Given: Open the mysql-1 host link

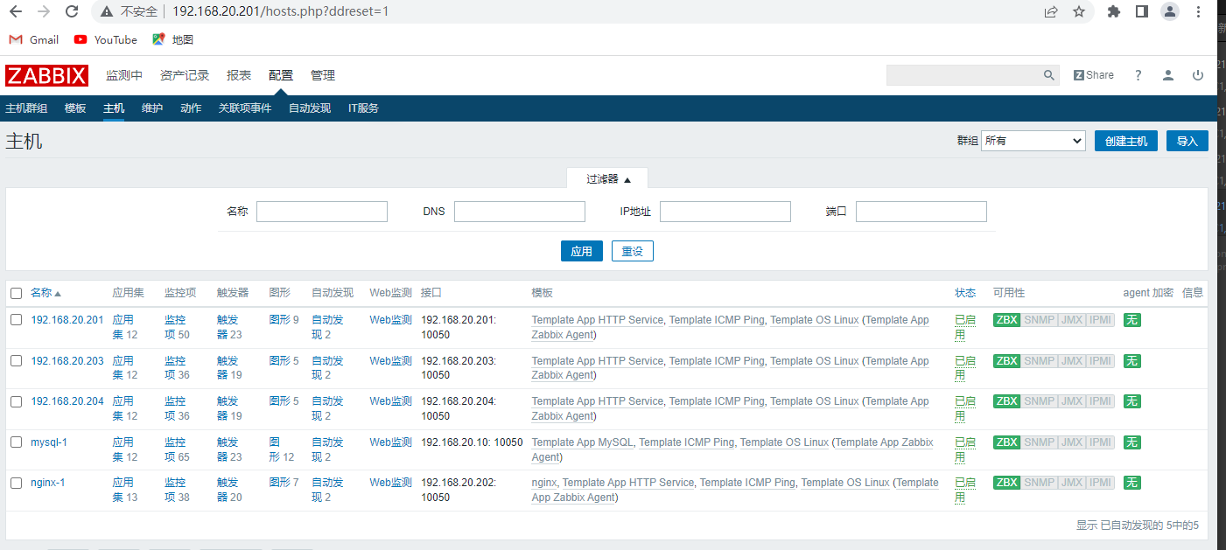Looking at the screenshot, I should click(x=49, y=442).
